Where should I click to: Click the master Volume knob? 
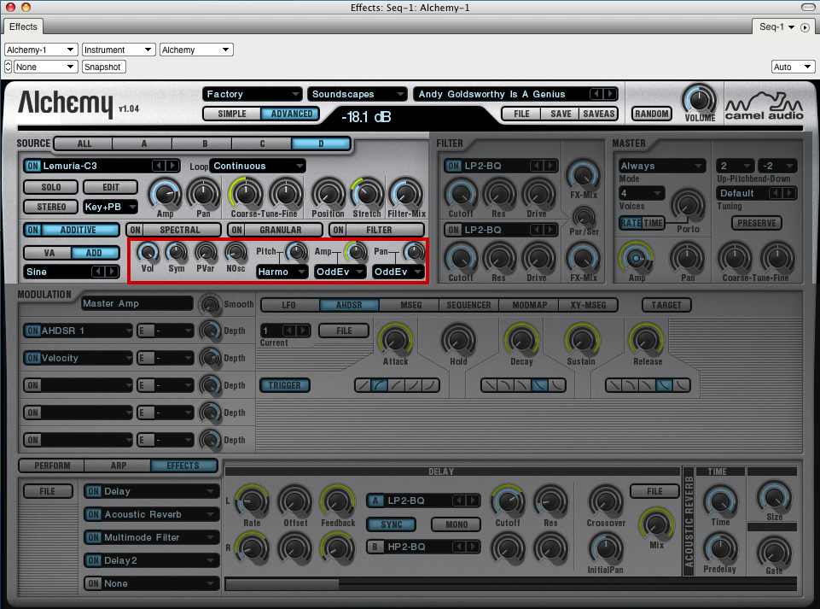pyautogui.click(x=700, y=100)
